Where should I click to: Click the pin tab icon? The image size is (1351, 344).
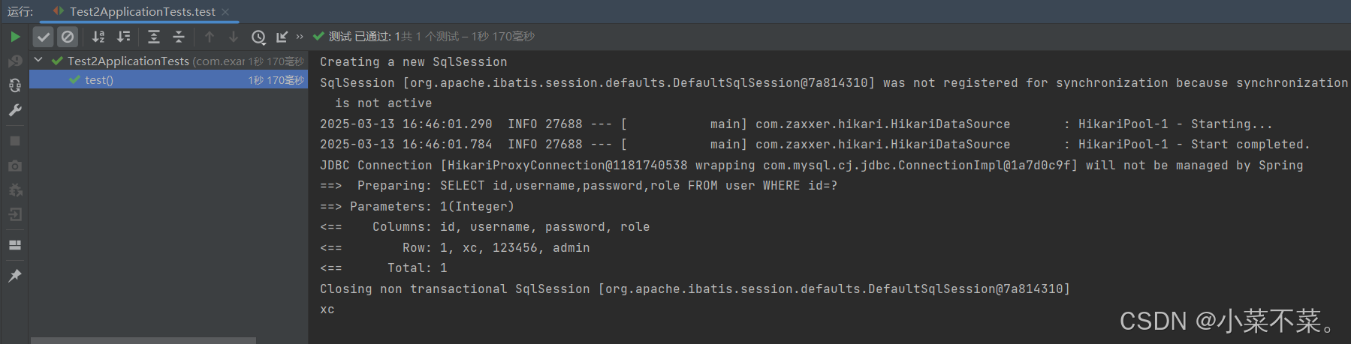[x=15, y=276]
